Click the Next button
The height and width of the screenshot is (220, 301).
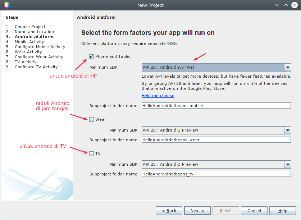(x=197, y=211)
